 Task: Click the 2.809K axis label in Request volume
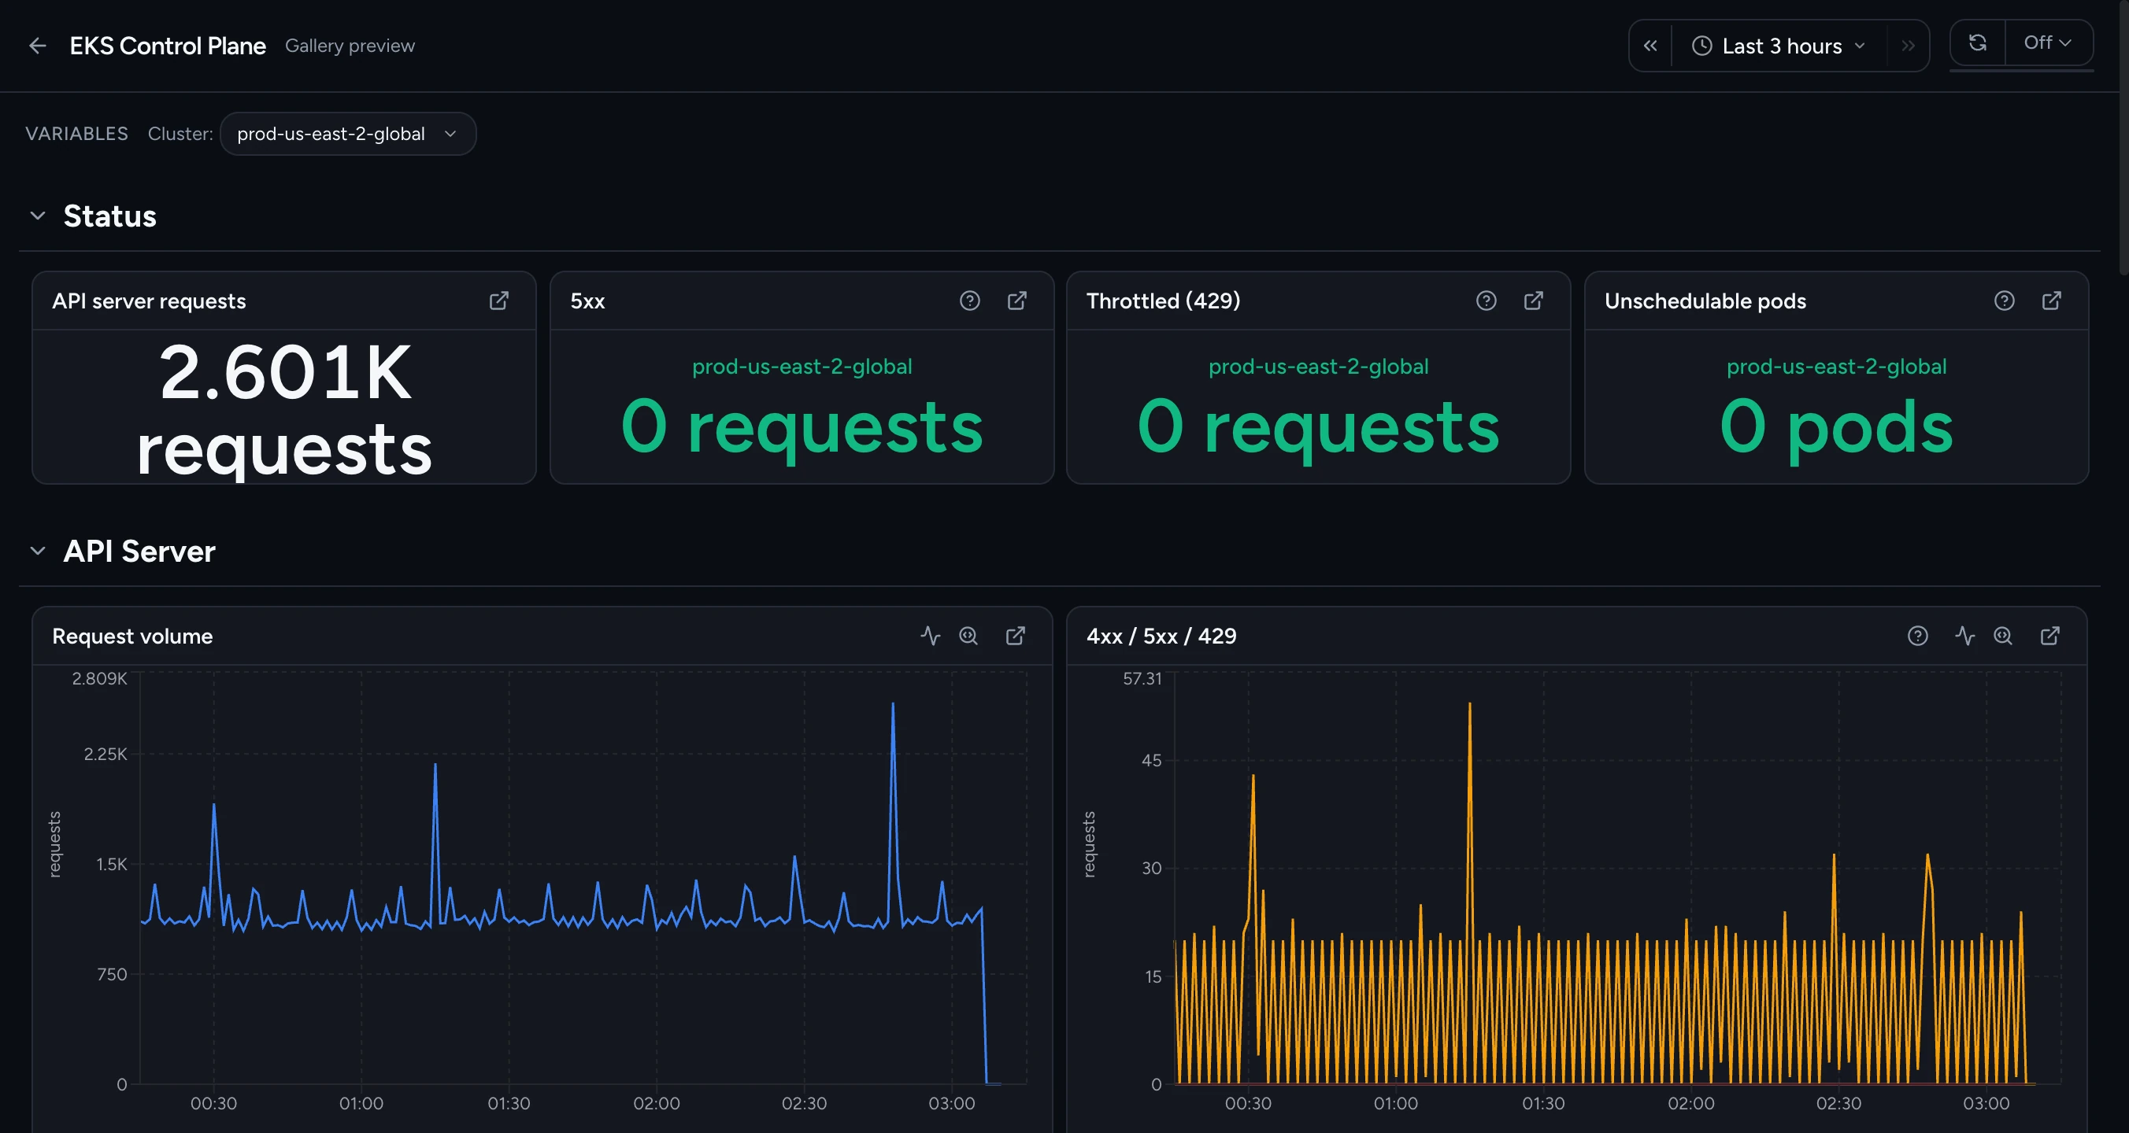[99, 678]
